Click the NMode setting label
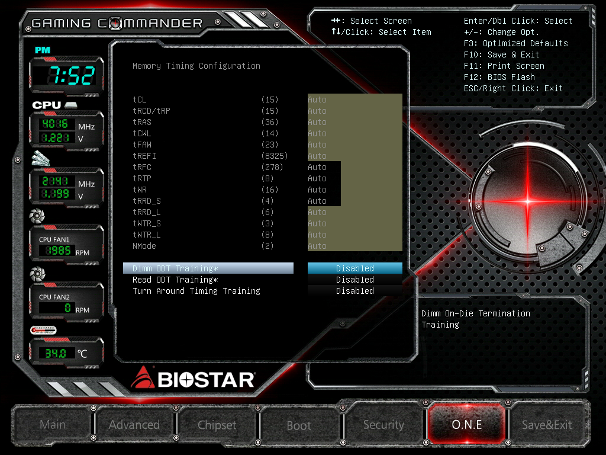 (x=144, y=246)
